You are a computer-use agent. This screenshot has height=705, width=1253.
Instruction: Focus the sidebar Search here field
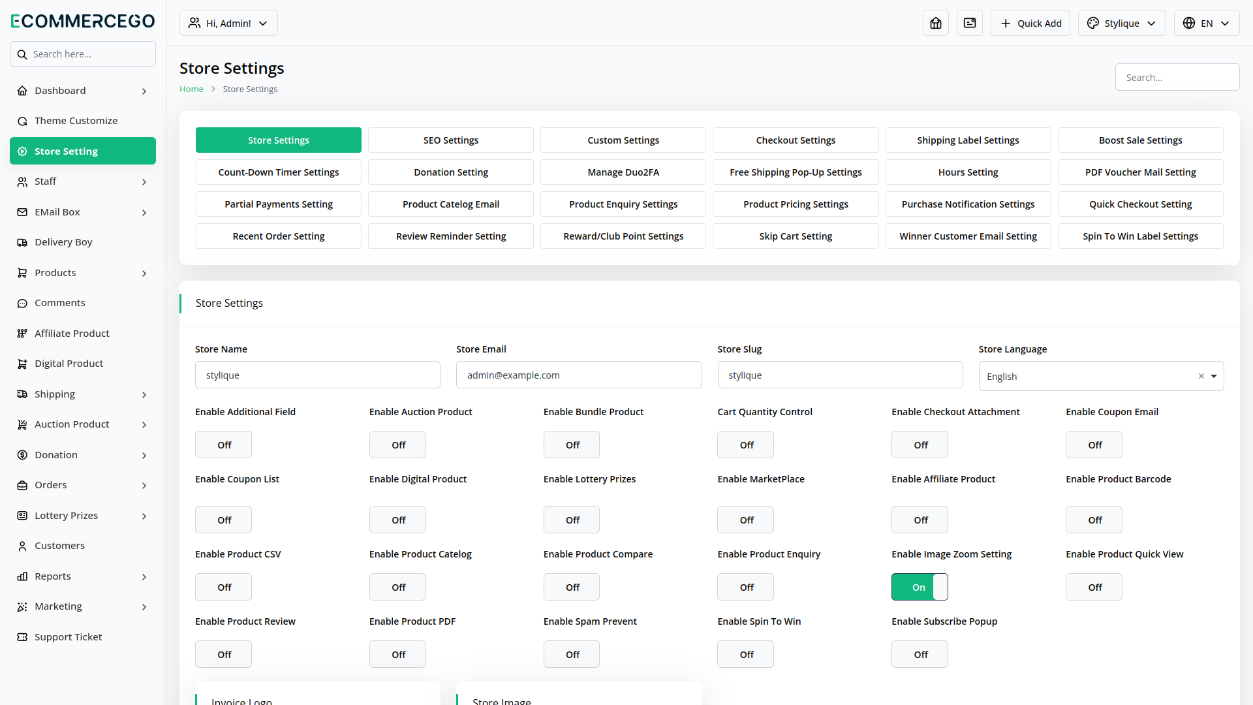point(83,54)
